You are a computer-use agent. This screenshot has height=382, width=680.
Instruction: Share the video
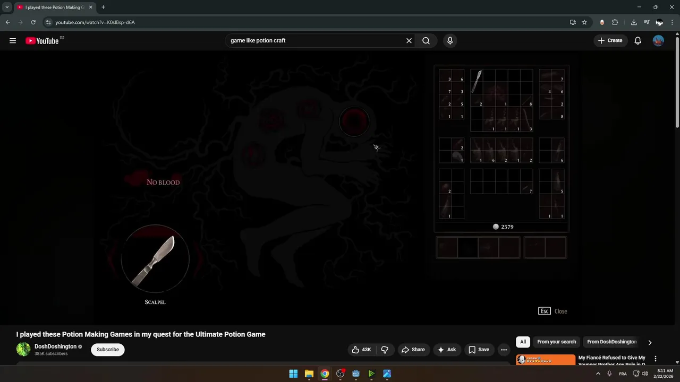point(413,350)
